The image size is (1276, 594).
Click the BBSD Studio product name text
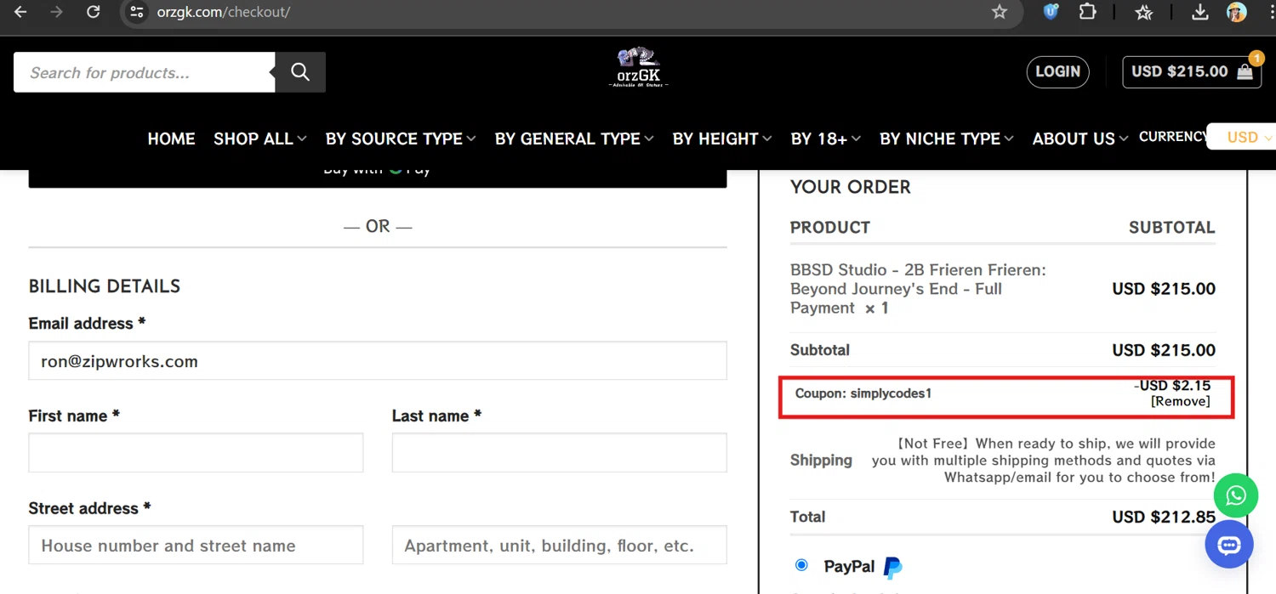(x=918, y=289)
